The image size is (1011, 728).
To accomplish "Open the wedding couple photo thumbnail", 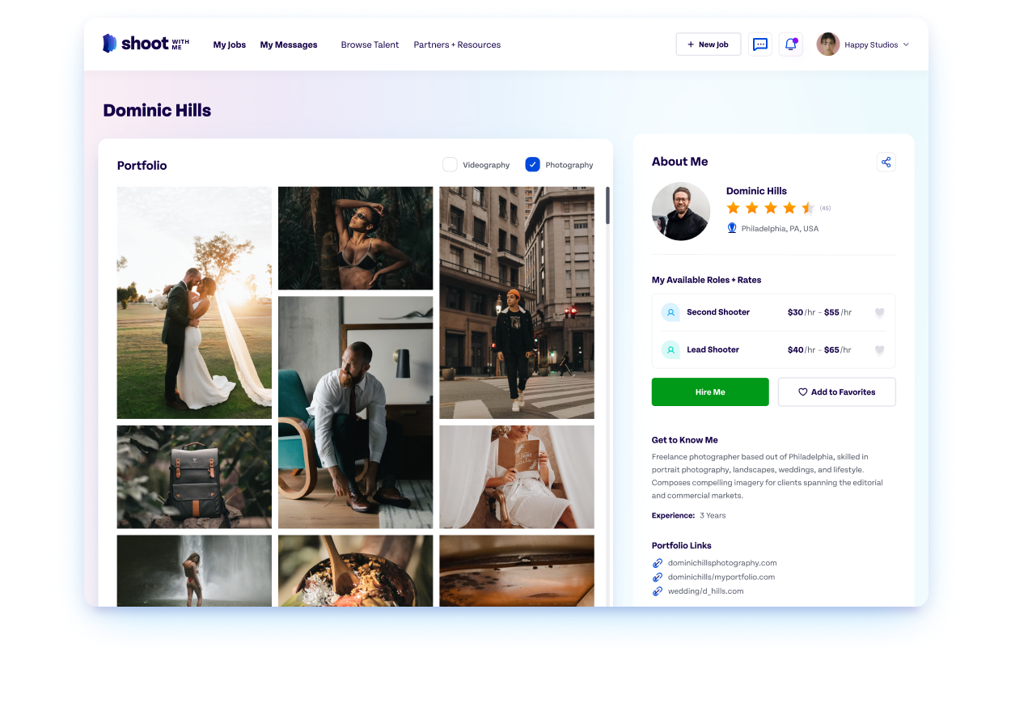I will pyautogui.click(x=194, y=303).
